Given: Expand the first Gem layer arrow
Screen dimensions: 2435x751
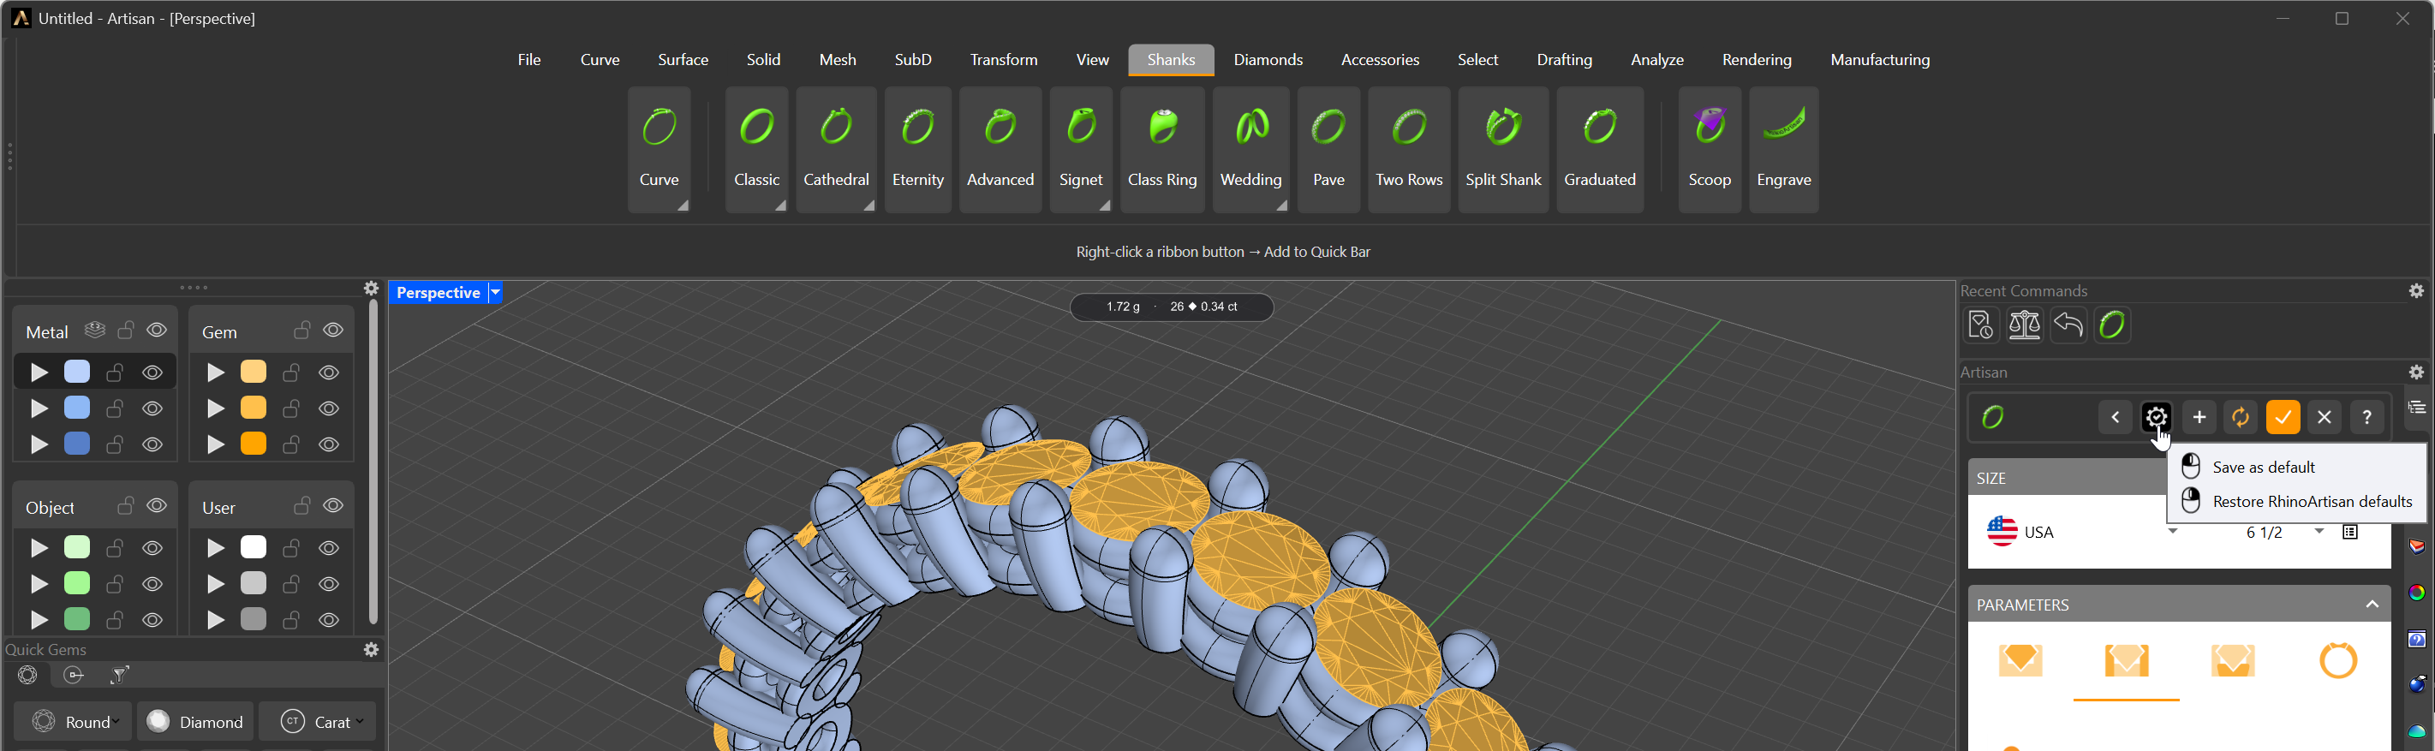Looking at the screenshot, I should [216, 373].
